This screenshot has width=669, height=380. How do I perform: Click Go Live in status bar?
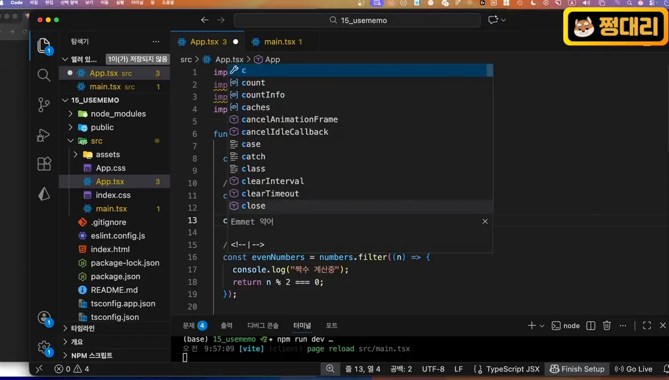click(634, 369)
